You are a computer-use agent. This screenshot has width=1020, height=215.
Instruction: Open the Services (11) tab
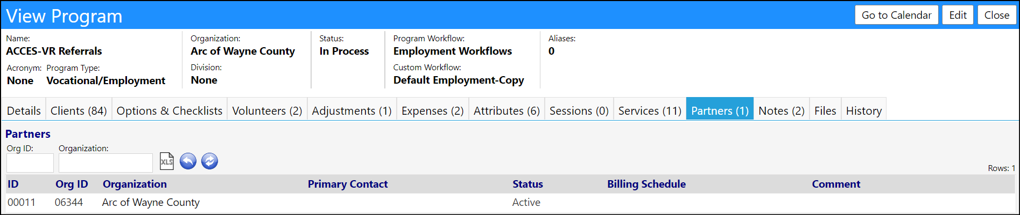[x=650, y=110]
